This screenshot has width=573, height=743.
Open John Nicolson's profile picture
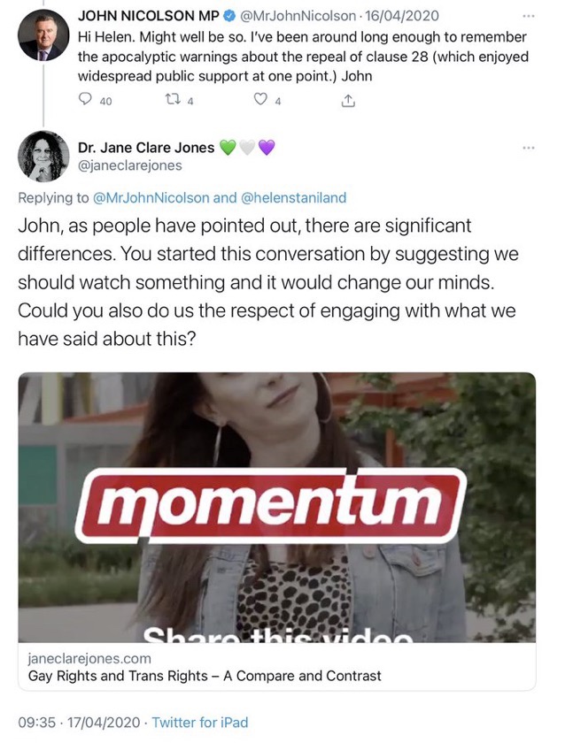pos(43,35)
